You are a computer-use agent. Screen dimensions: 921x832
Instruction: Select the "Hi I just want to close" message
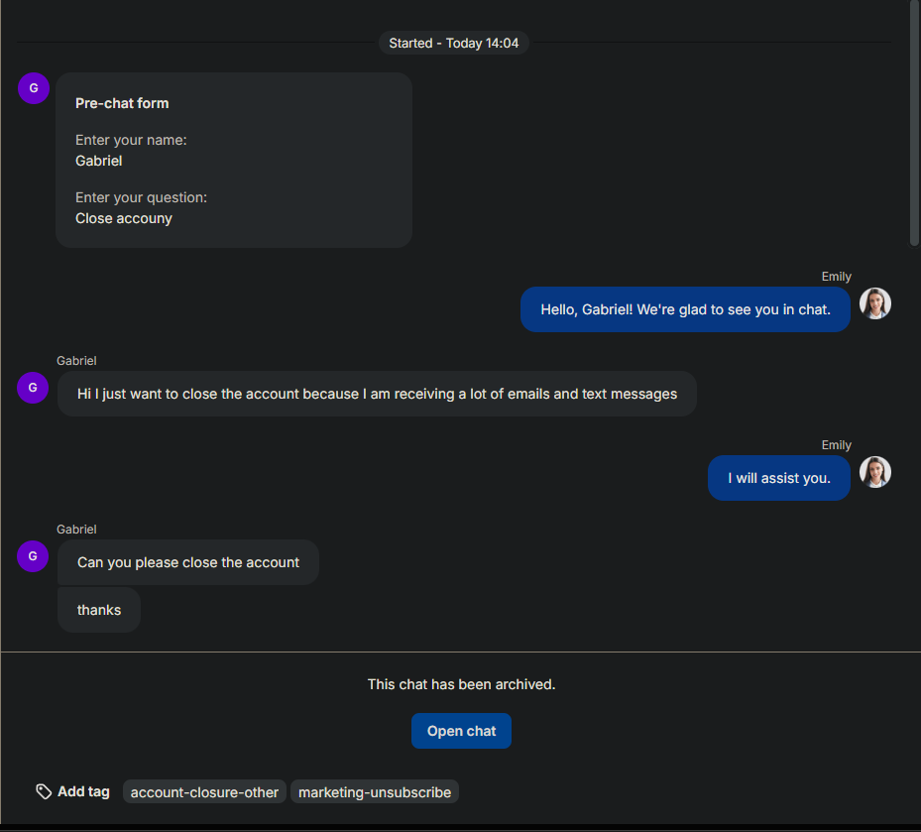pyautogui.click(x=377, y=394)
